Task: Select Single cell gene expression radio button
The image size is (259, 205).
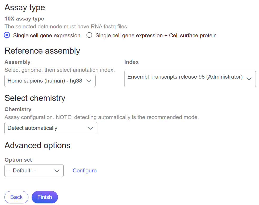Action: (7, 35)
